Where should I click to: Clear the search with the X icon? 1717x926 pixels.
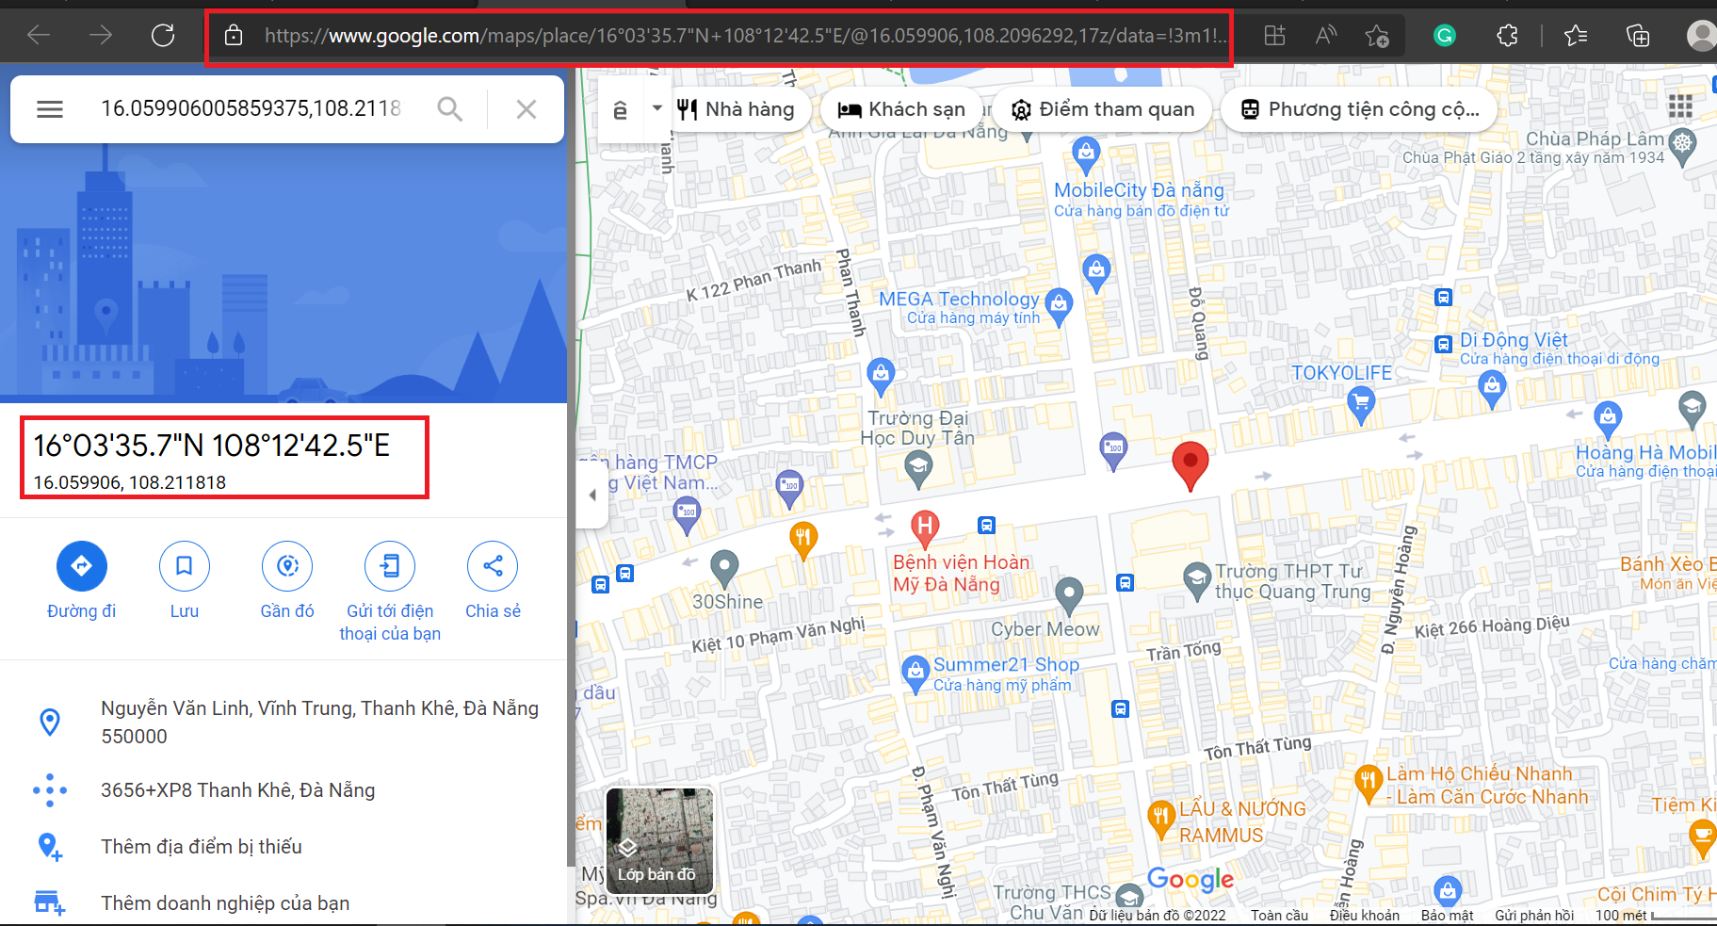[x=526, y=109]
